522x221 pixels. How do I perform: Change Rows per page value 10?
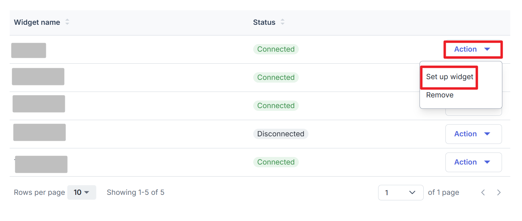coord(81,192)
